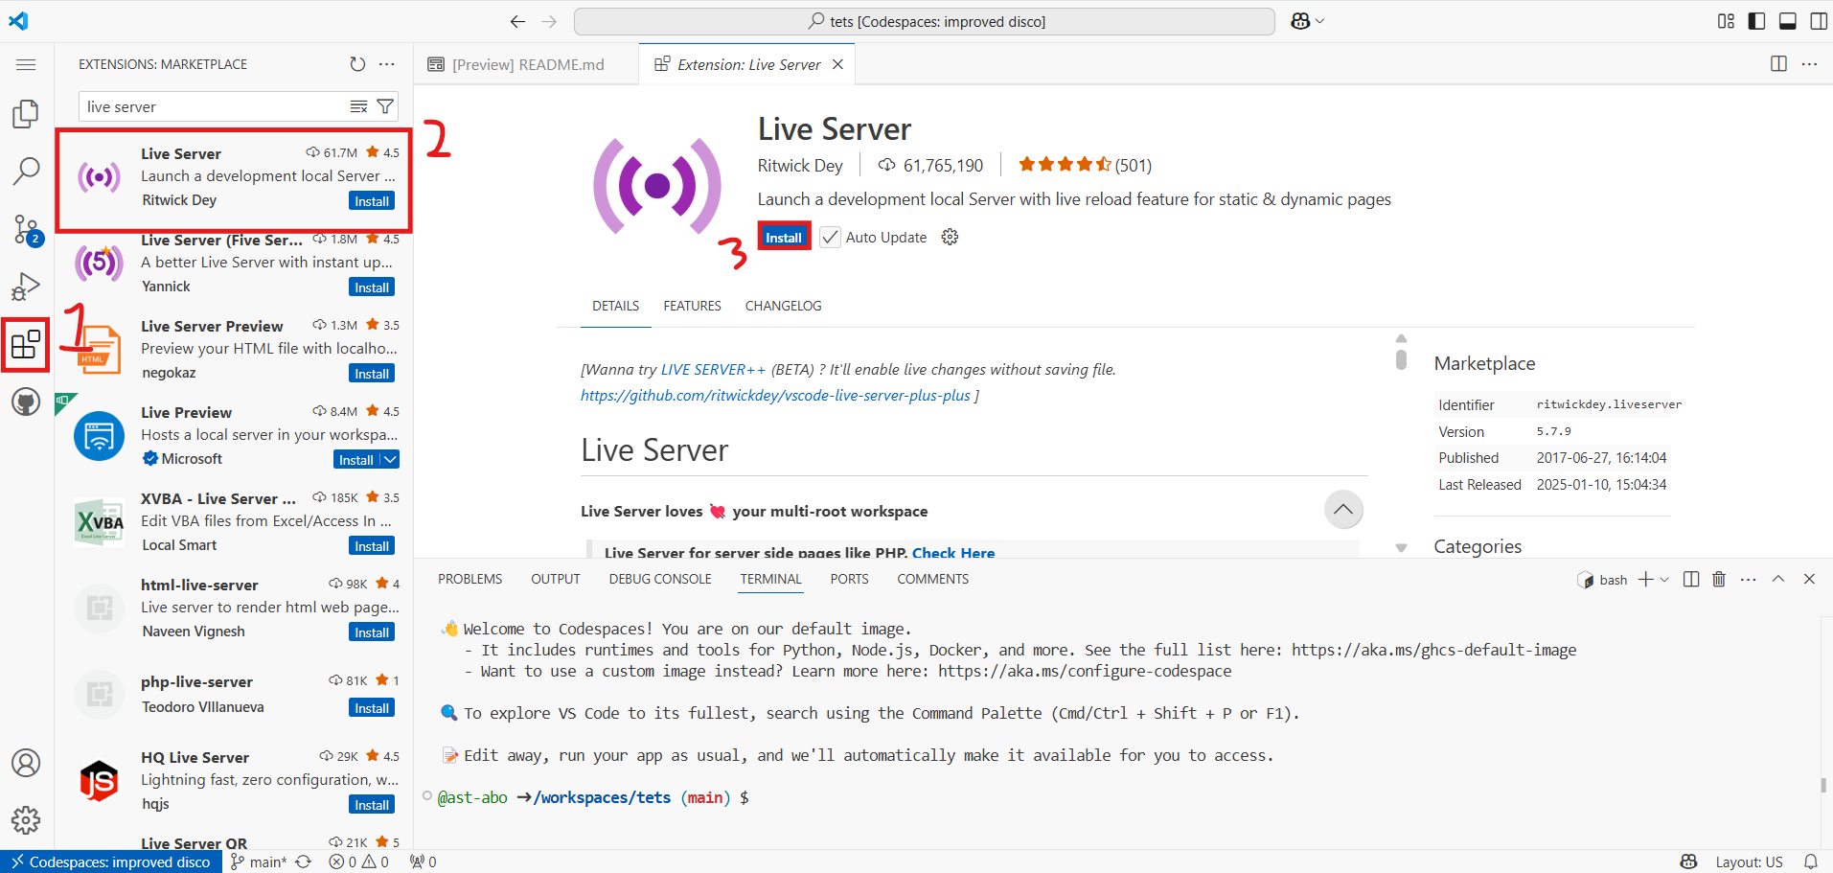Click the extensions search input field
1833x873 pixels.
216,106
